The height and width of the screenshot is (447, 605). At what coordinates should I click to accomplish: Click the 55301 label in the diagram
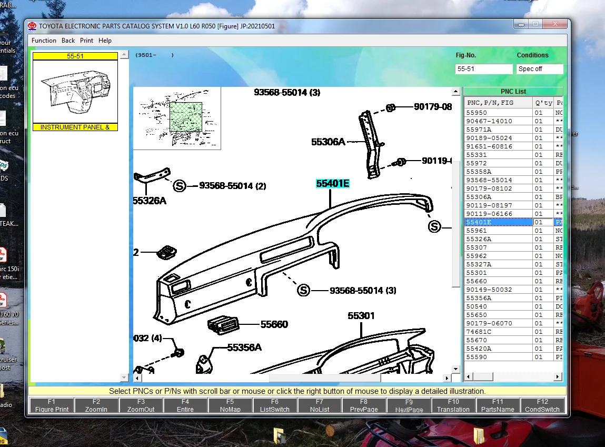pyautogui.click(x=361, y=316)
